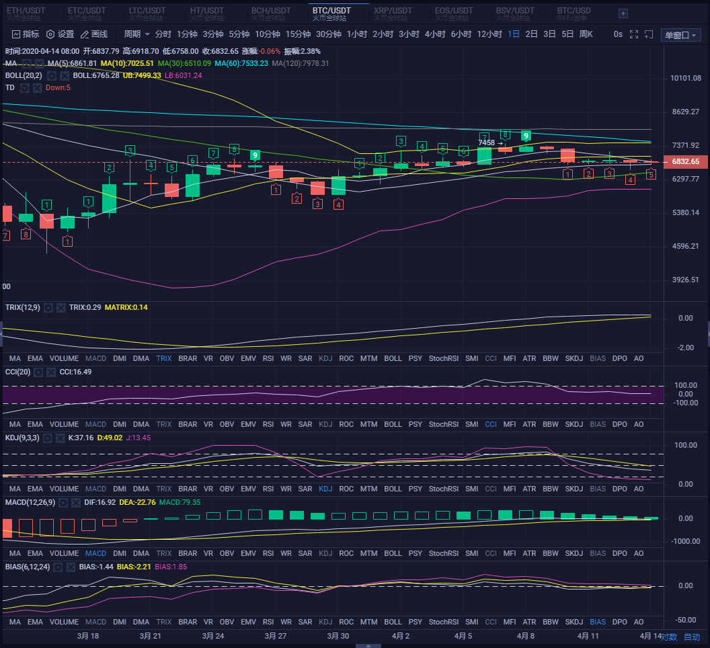The height and width of the screenshot is (648, 710).
Task: Close the MACD indicator panel
Action: (x=75, y=502)
